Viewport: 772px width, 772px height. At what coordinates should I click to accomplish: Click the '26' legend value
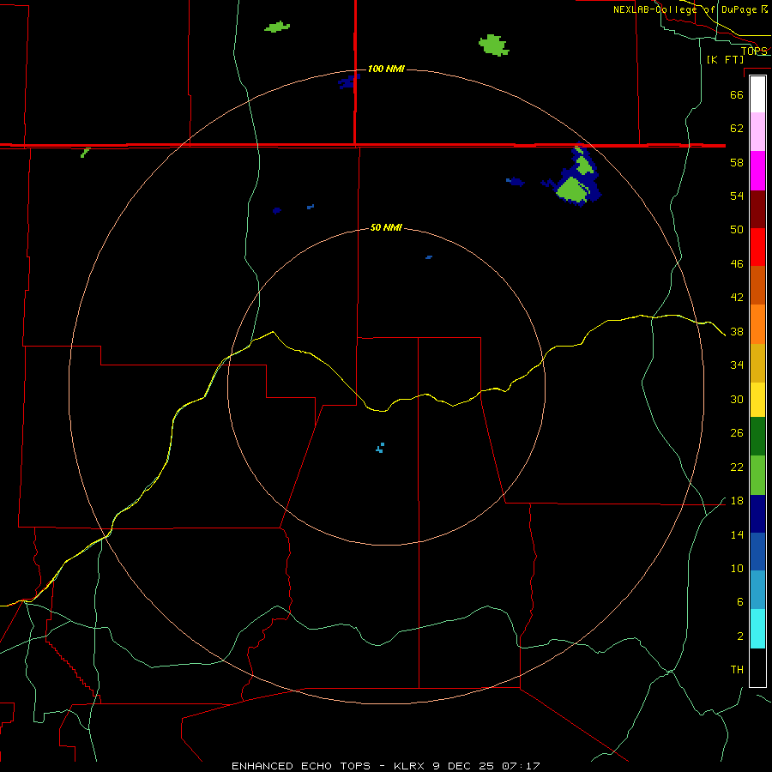click(737, 433)
